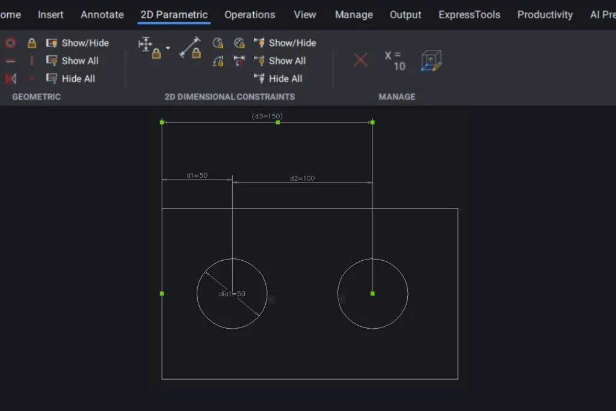Select the Diameter dimensional constraint icon
Viewport: 616px width, 411px height.
click(239, 43)
